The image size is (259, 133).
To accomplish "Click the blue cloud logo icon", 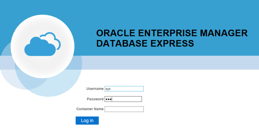I will pos(42,44).
